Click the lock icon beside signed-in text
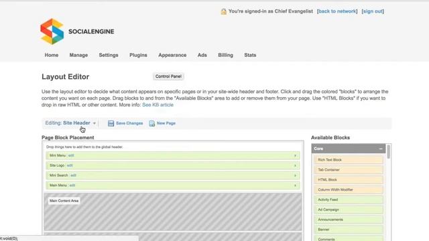 [223, 11]
